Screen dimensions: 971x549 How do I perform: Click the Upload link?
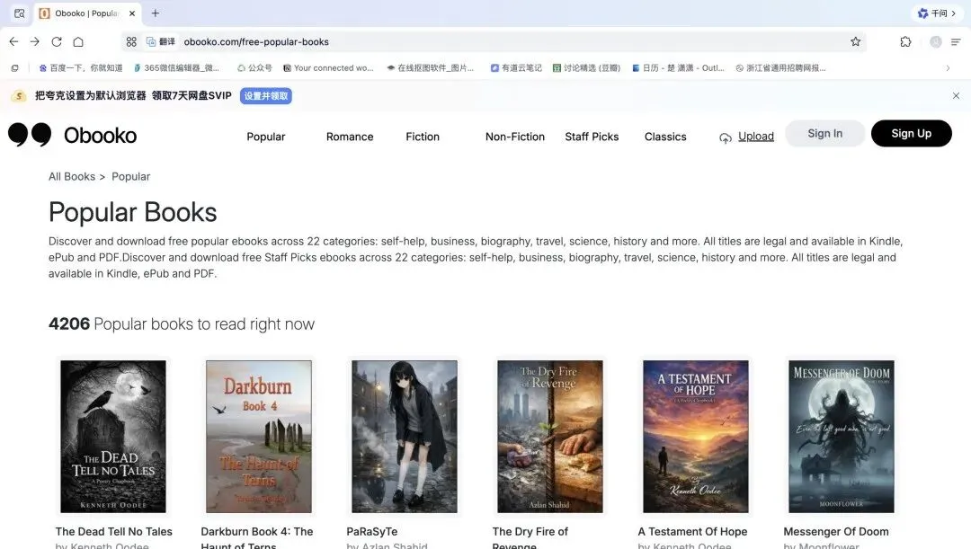755,137
